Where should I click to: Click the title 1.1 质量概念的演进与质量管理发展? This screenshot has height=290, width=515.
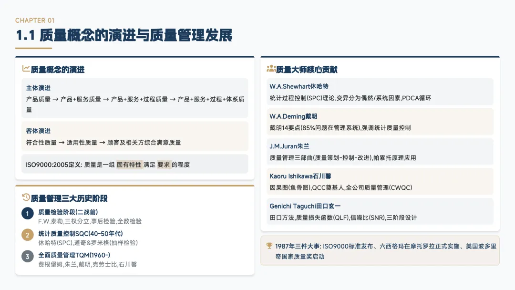(x=124, y=35)
